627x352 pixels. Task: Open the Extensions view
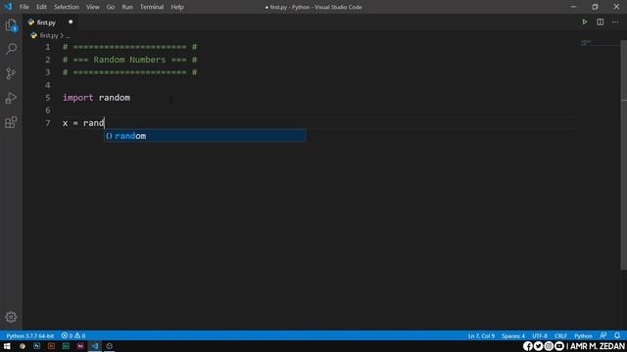coord(11,122)
